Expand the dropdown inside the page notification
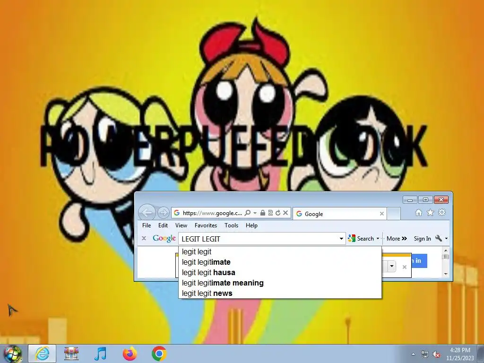 pyautogui.click(x=392, y=266)
